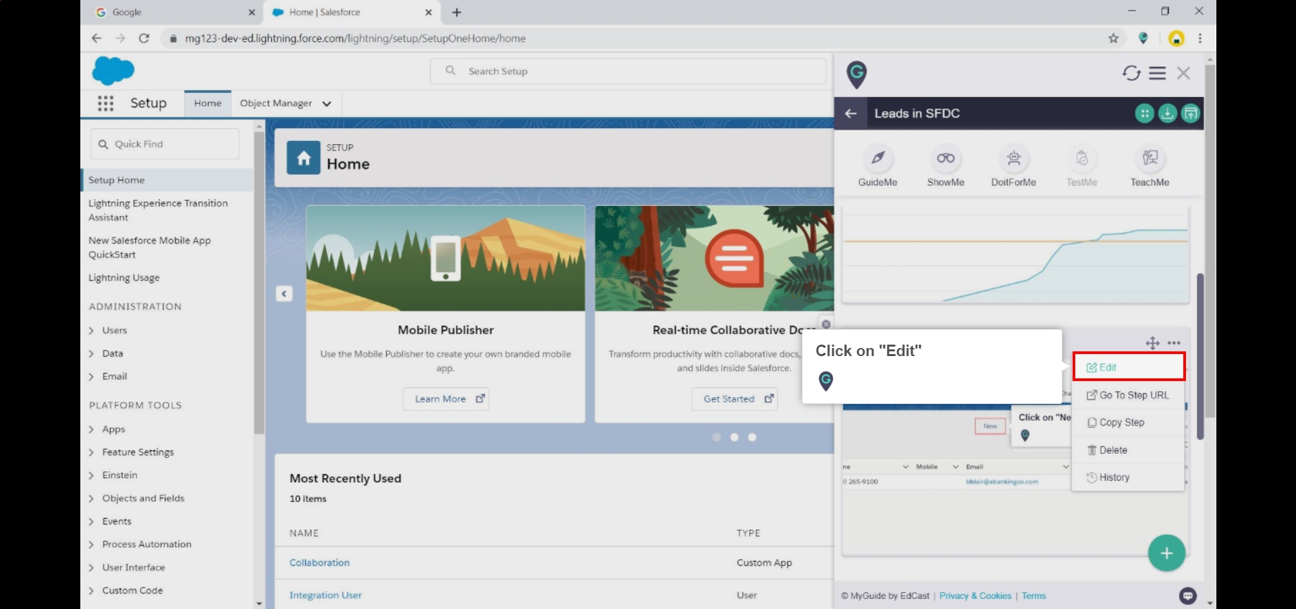Click Get Started on Collaborative Docs

pos(734,399)
